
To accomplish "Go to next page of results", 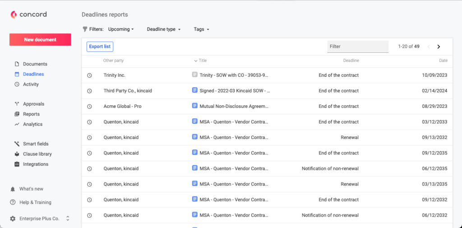I will (439, 47).
